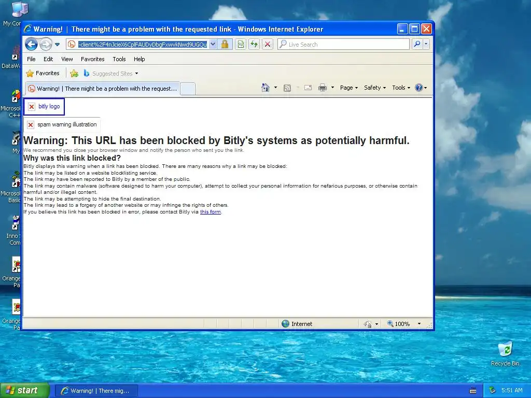Click the Add to Favorites Bar icon
The width and height of the screenshot is (531, 398).
(x=74, y=74)
